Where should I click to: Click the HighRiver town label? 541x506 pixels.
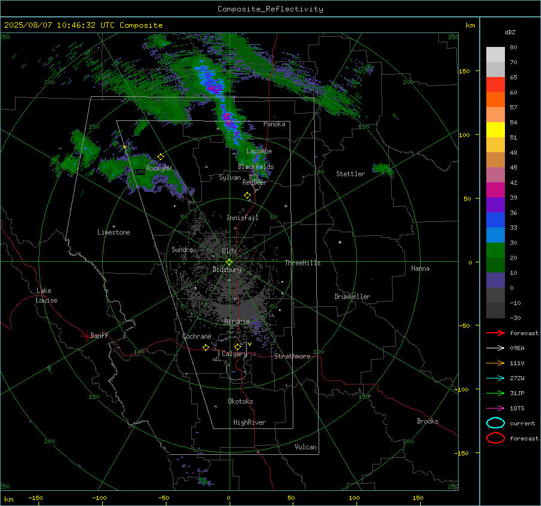[x=249, y=422]
